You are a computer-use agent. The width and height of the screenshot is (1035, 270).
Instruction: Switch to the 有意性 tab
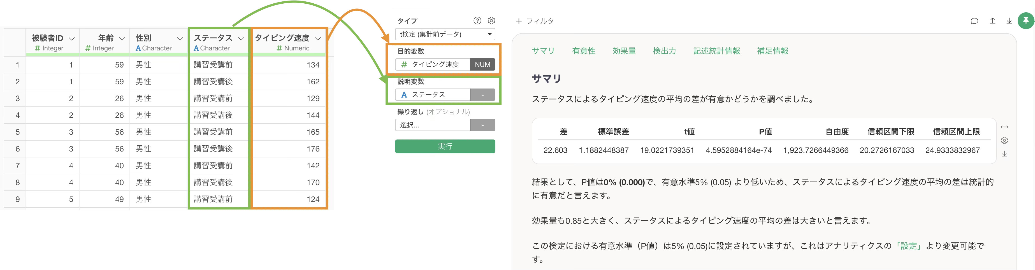click(x=583, y=51)
